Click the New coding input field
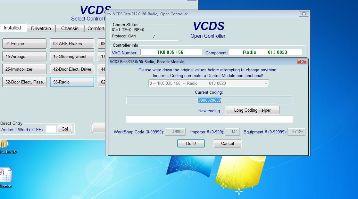 pos(209,119)
